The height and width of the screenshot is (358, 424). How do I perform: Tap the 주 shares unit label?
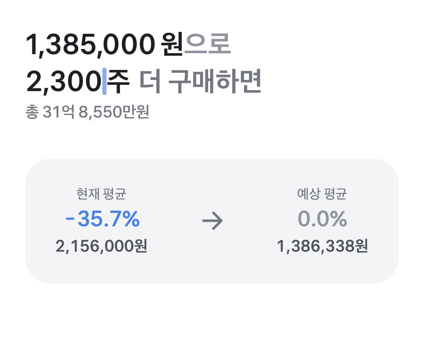[118, 82]
